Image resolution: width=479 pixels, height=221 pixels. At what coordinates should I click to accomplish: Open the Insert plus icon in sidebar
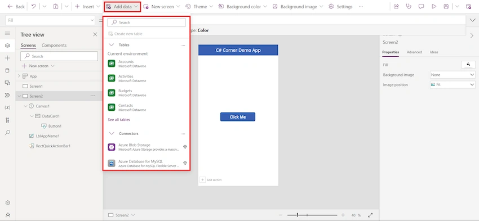point(8,58)
